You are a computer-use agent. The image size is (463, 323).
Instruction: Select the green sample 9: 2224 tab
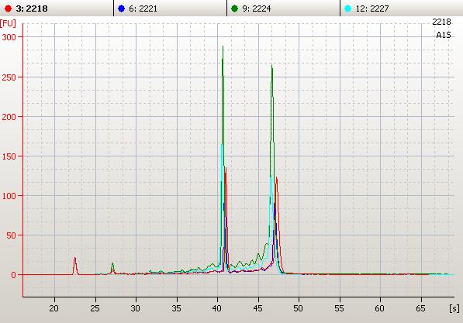pos(284,9)
